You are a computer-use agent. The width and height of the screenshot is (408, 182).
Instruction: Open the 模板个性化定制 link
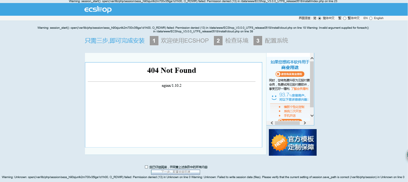coord(294,107)
